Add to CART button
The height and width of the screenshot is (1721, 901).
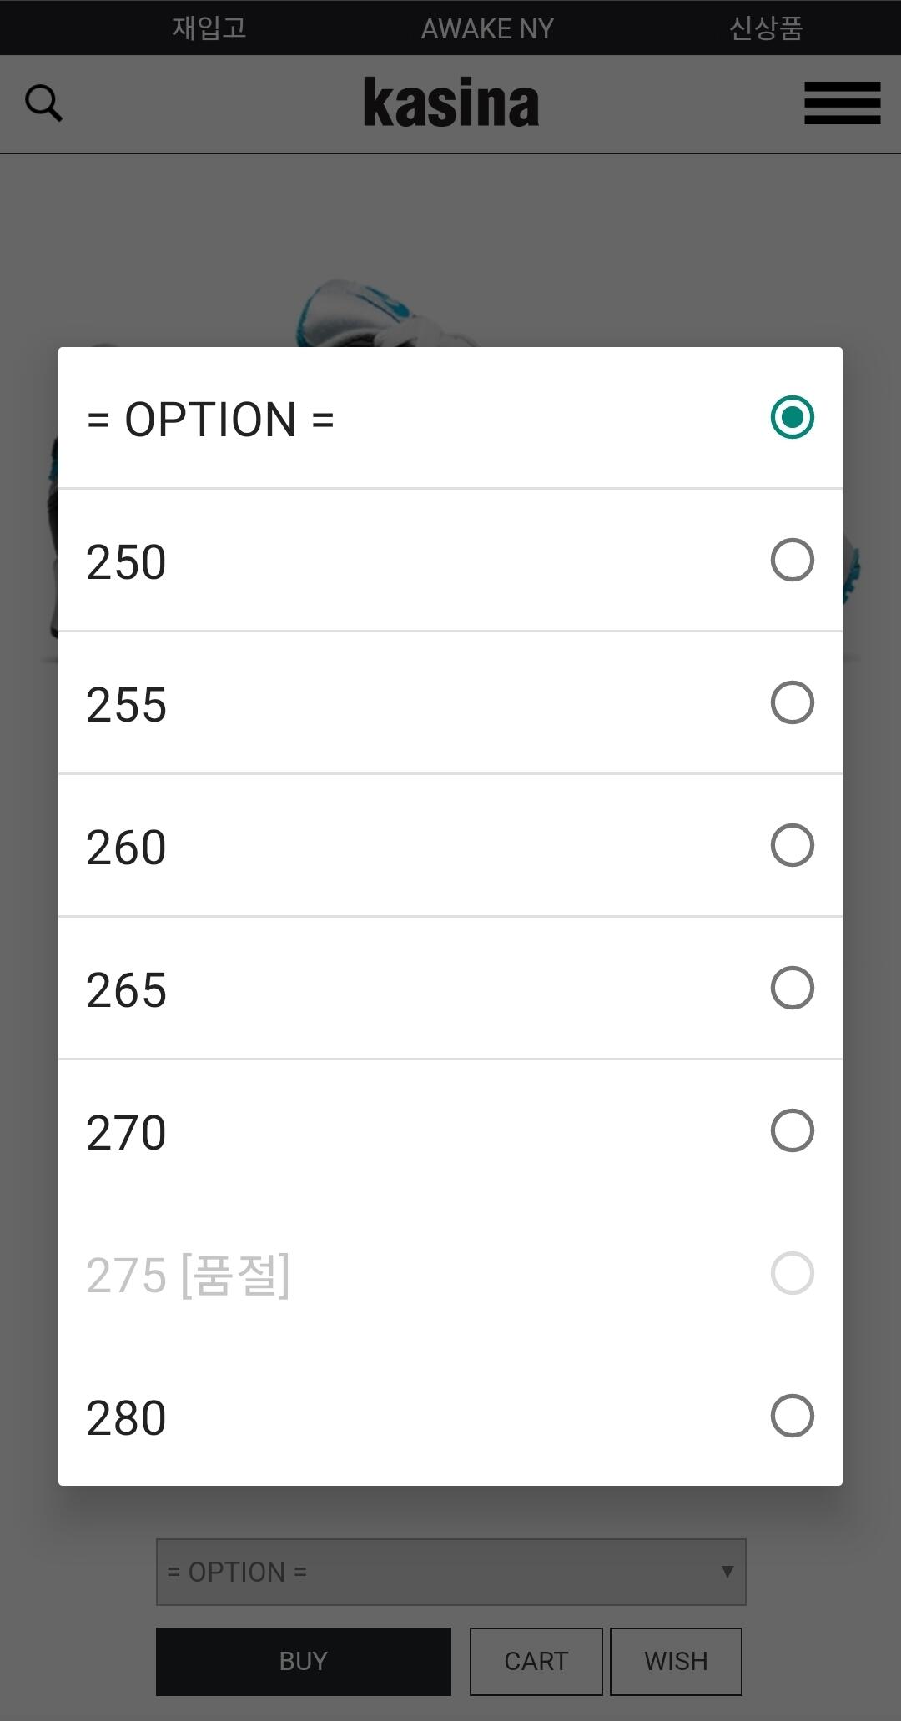536,1661
